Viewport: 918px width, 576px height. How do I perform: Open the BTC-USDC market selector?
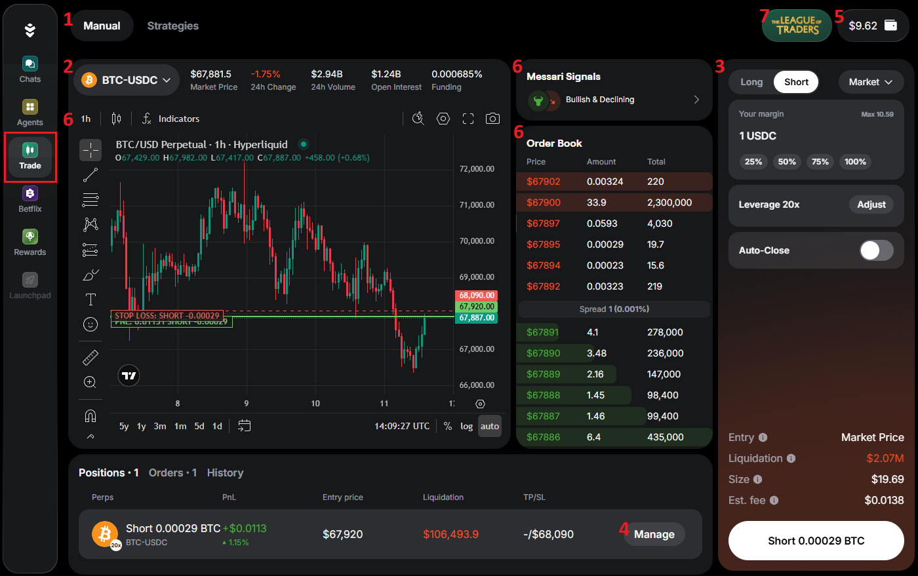pos(127,79)
